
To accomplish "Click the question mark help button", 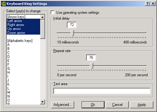I will [x=147, y=4].
